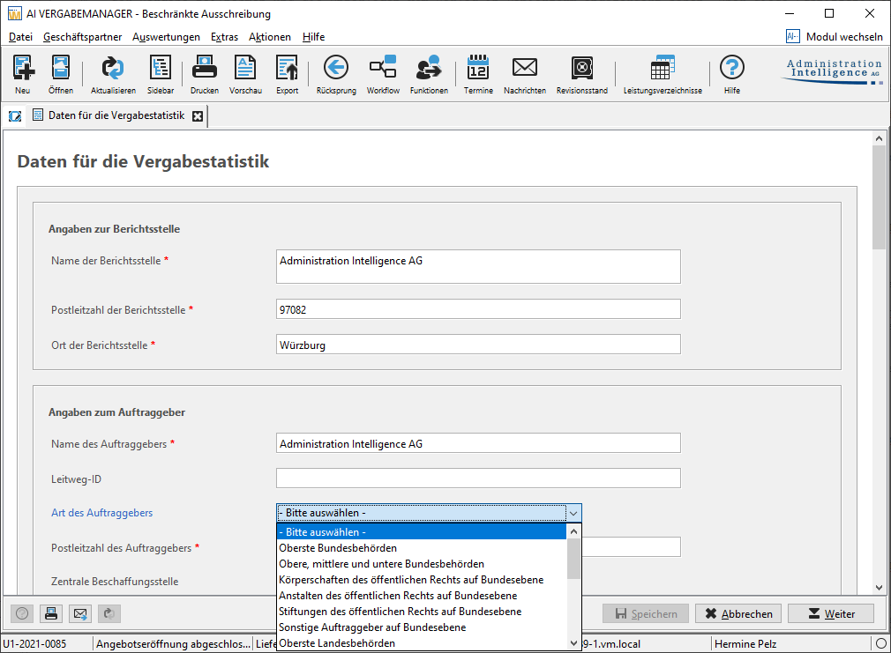Open the Hilfe menu

[314, 37]
